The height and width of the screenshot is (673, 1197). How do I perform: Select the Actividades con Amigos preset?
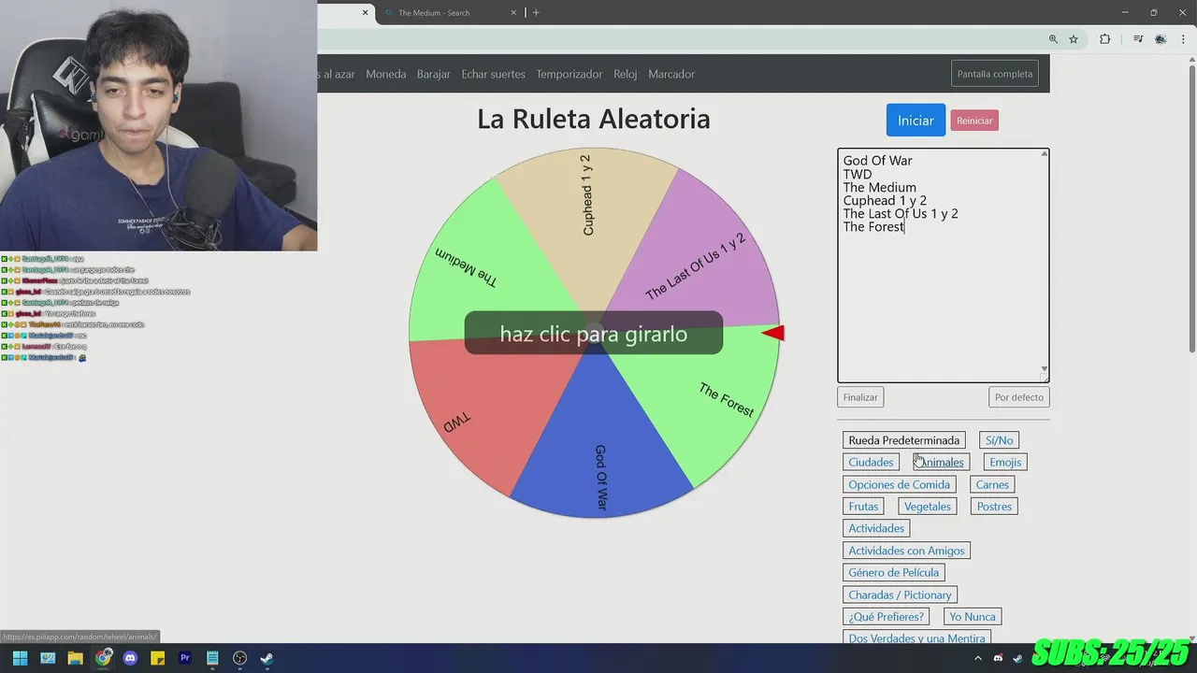point(906,551)
